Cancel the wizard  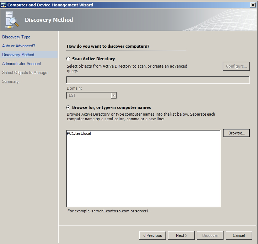click(239, 235)
